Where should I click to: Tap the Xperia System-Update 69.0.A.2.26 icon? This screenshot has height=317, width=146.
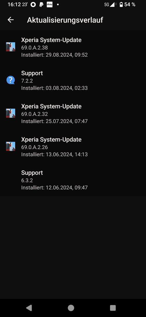11,146
